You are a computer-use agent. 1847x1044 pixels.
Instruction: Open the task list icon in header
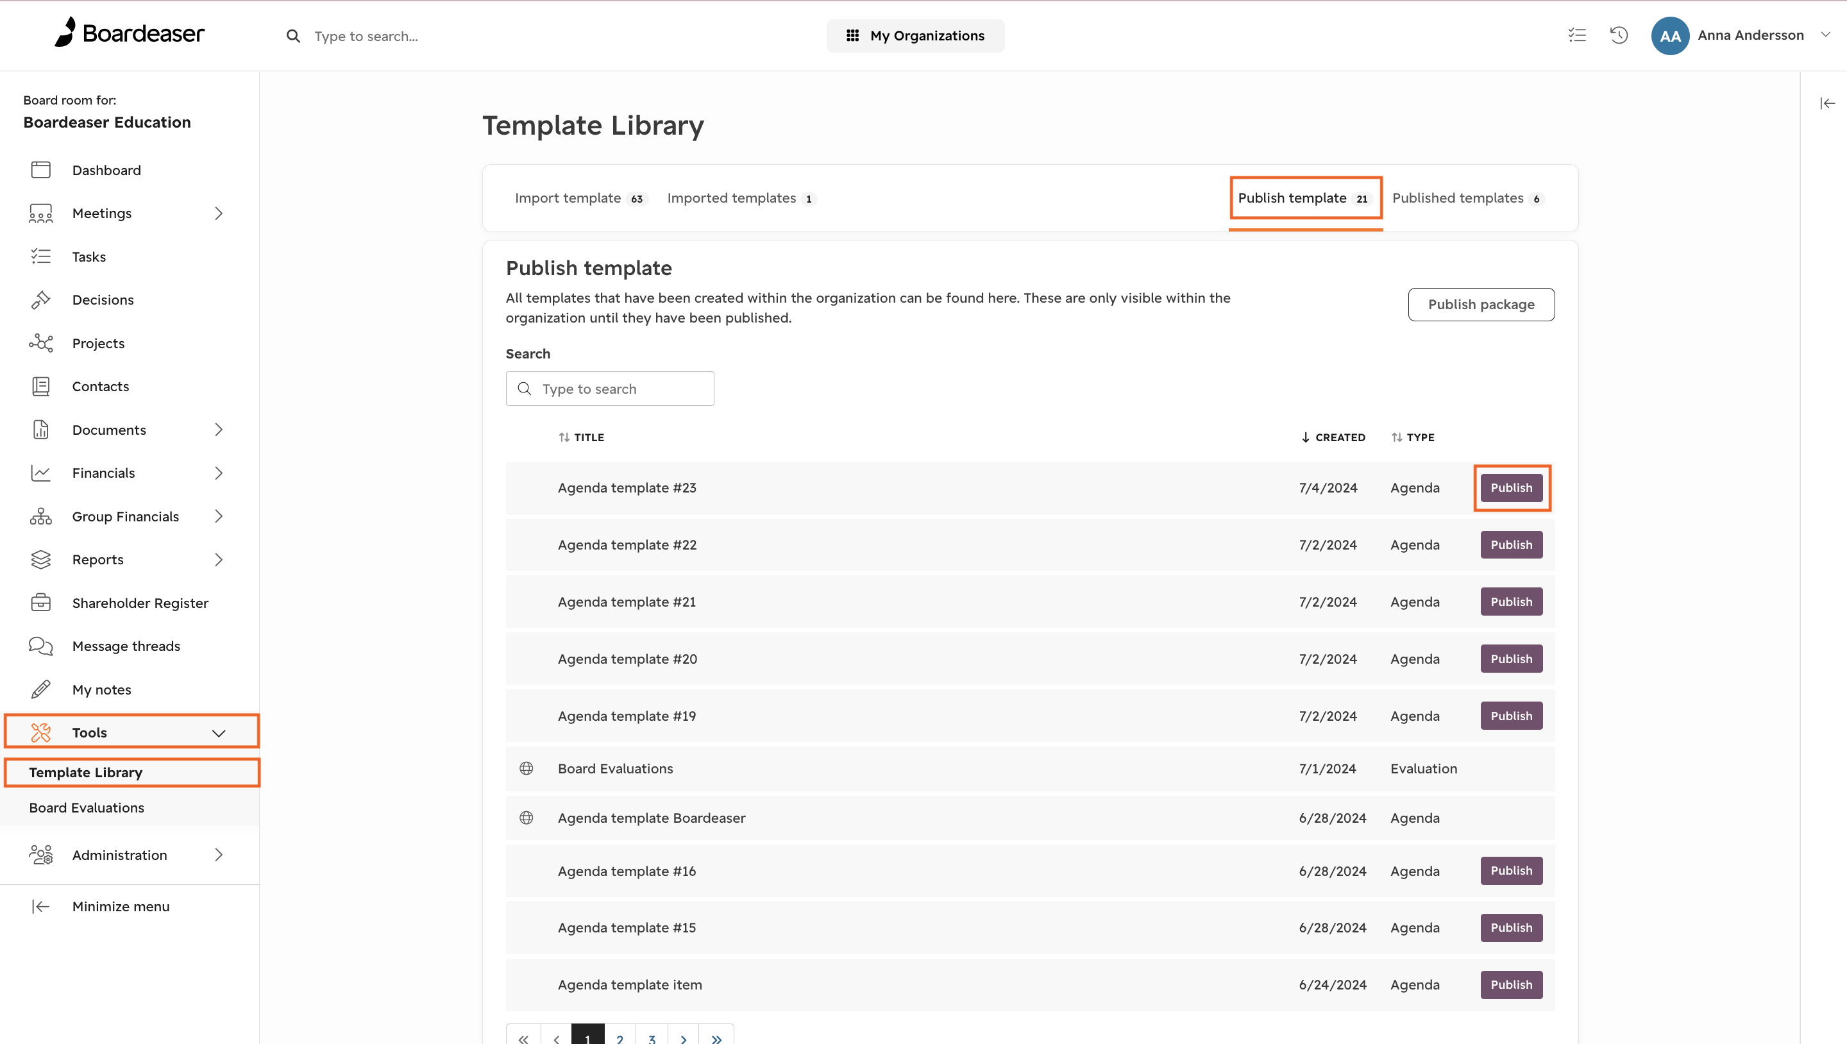pos(1577,35)
